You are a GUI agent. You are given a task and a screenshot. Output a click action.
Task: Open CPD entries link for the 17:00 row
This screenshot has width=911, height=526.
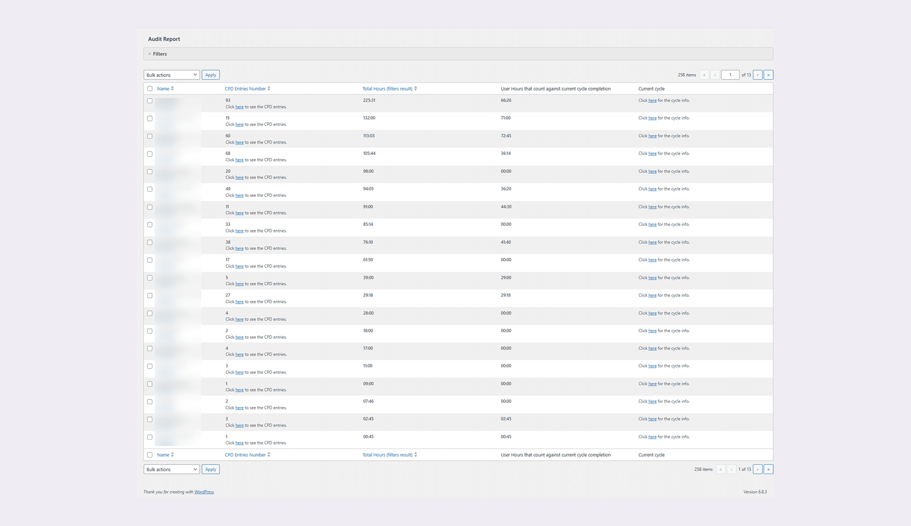239,354
